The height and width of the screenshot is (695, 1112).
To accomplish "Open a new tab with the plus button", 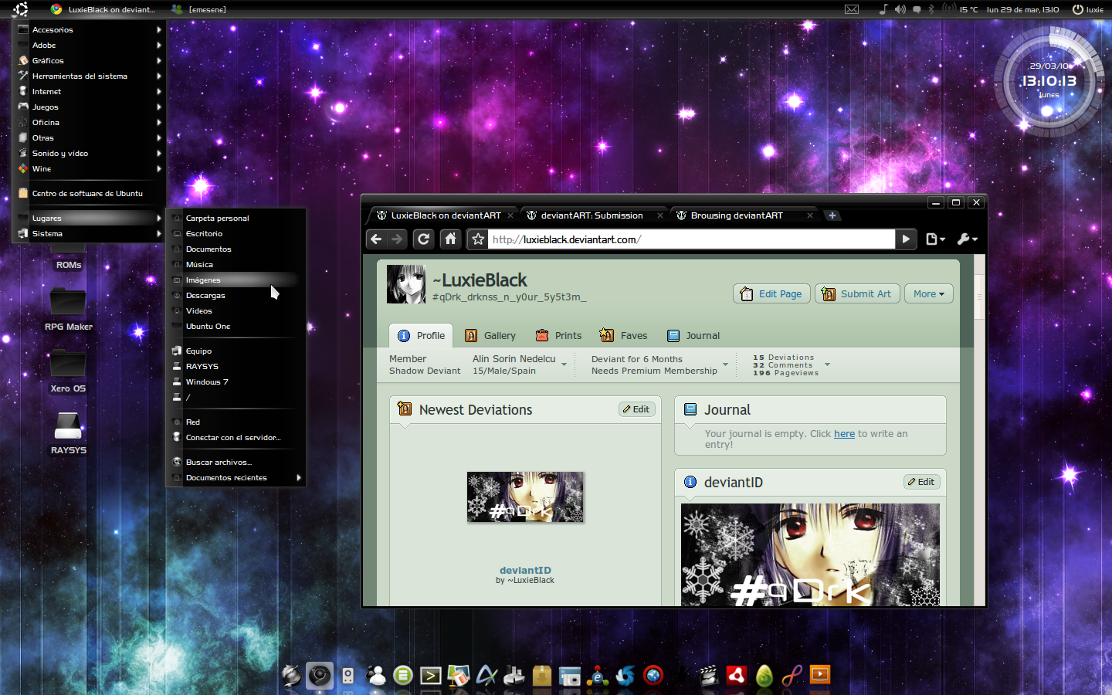I will coord(832,215).
